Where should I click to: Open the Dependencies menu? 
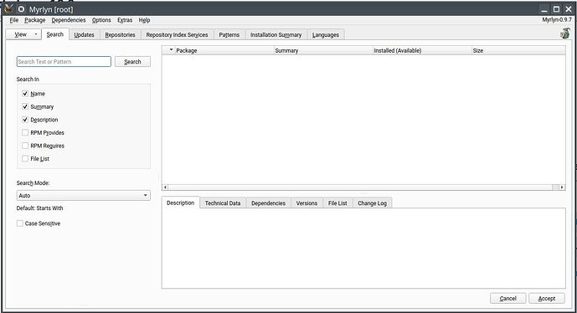69,20
